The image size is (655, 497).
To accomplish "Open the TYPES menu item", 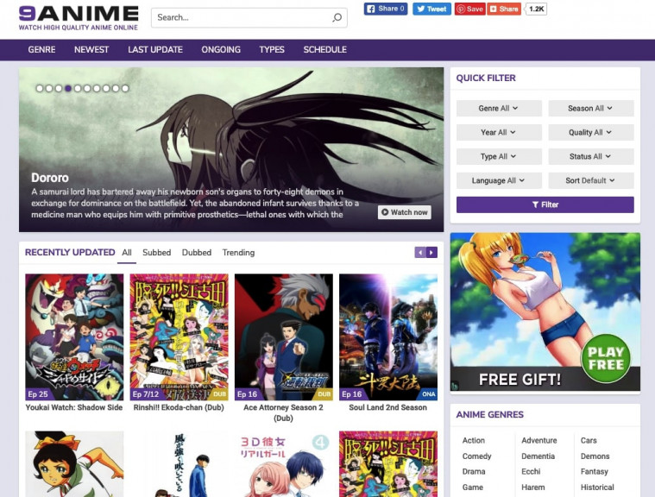I will click(x=272, y=50).
